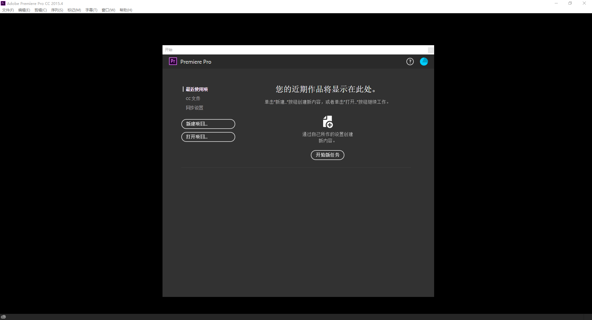592x320 pixels.
Task: Open the 序列(S) menu
Action: (x=57, y=10)
